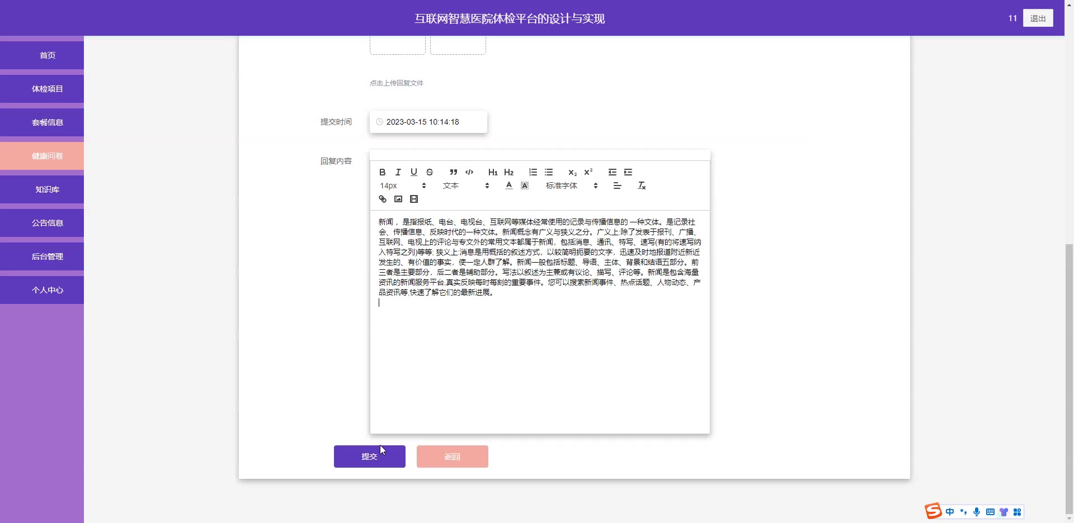The image size is (1074, 523).
Task: Click the page vertical scrollbar thumb
Action: 1069,378
